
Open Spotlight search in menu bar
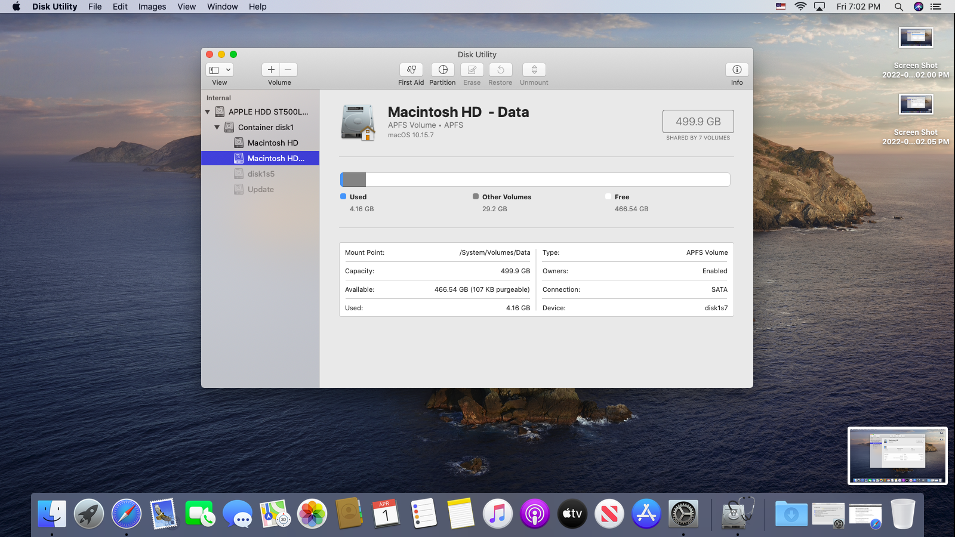(899, 7)
